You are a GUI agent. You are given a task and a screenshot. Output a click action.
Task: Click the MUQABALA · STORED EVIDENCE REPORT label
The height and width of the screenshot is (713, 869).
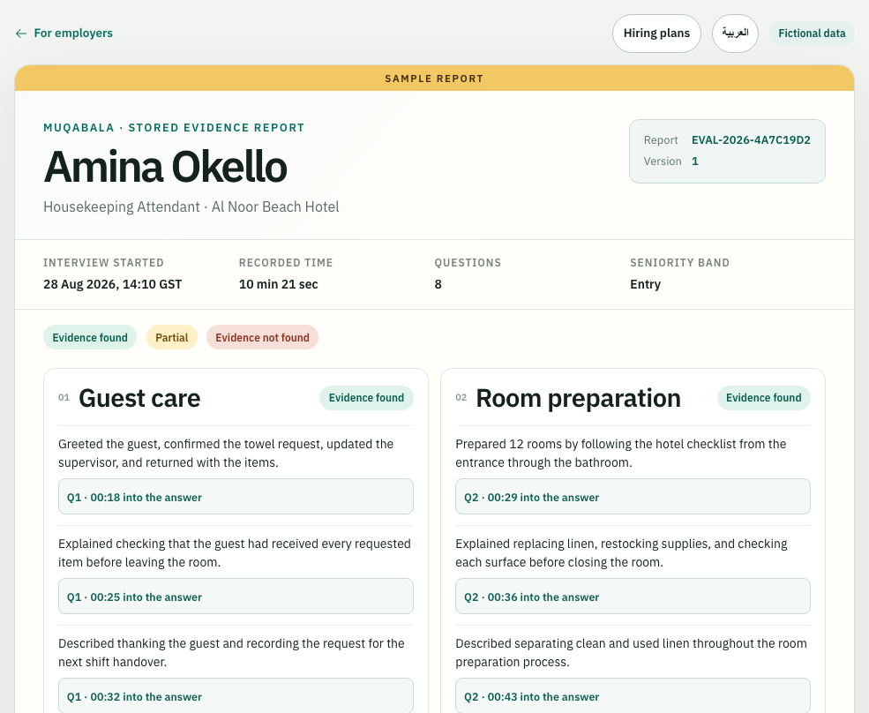tap(174, 128)
